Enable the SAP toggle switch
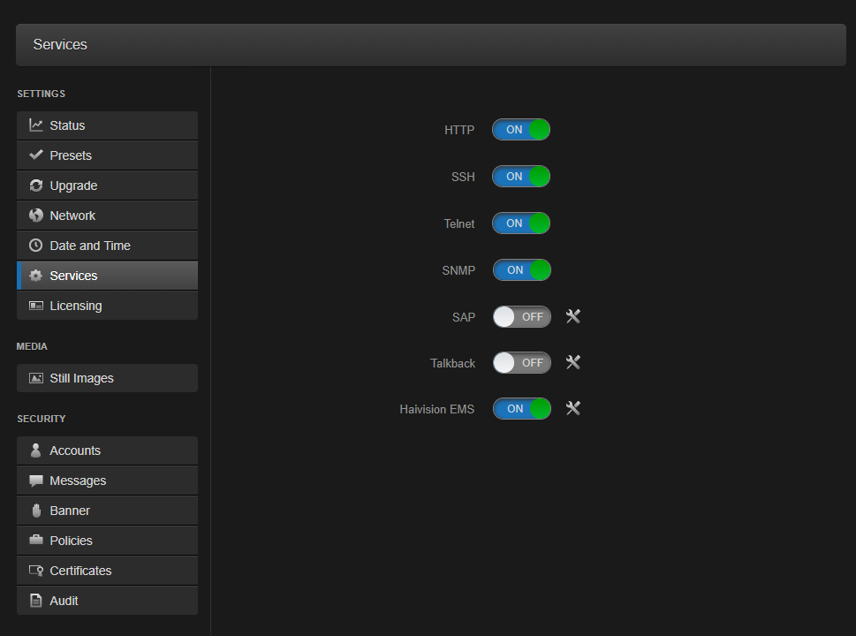Image resolution: width=856 pixels, height=636 pixels. [521, 317]
